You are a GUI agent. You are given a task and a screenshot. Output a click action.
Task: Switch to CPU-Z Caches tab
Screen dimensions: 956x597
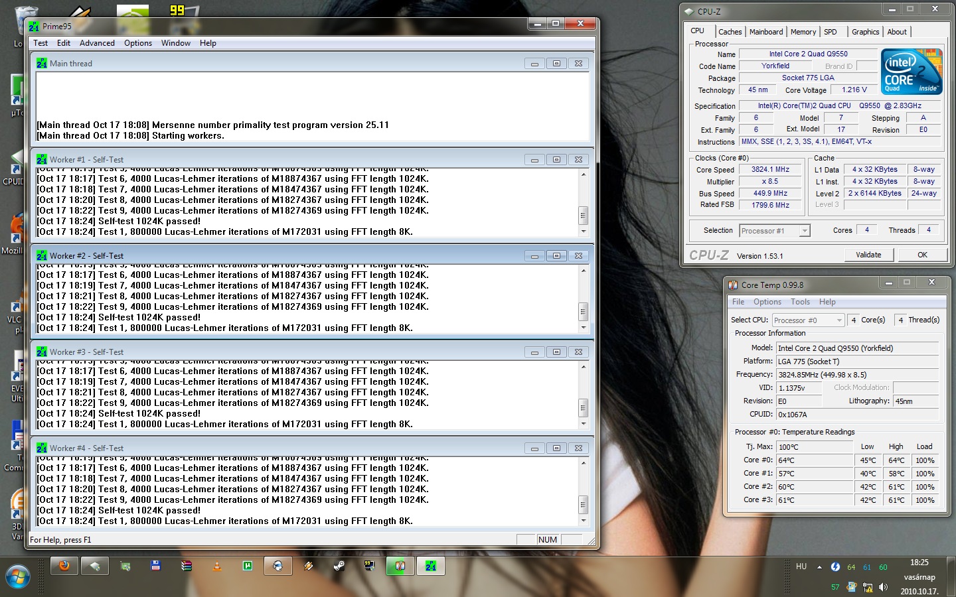[x=730, y=32]
